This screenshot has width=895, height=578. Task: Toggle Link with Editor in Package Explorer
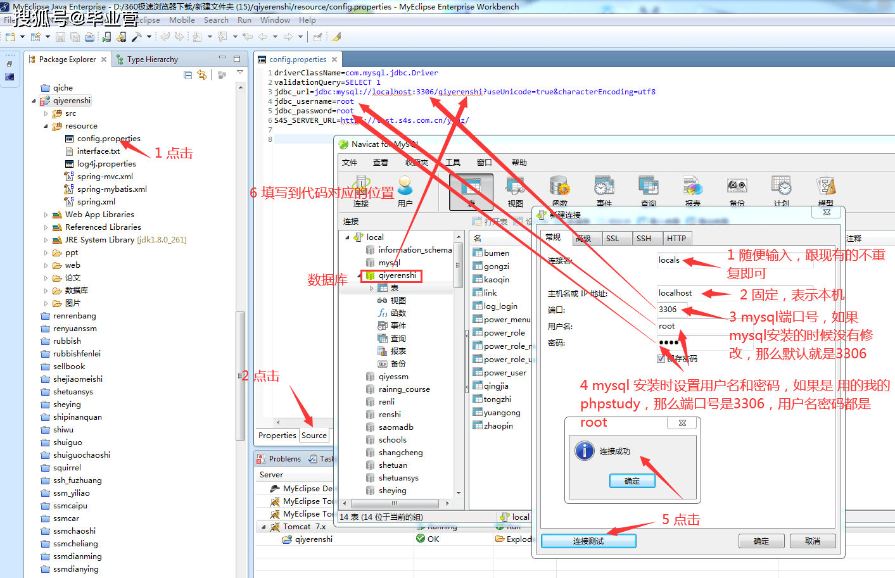click(202, 75)
